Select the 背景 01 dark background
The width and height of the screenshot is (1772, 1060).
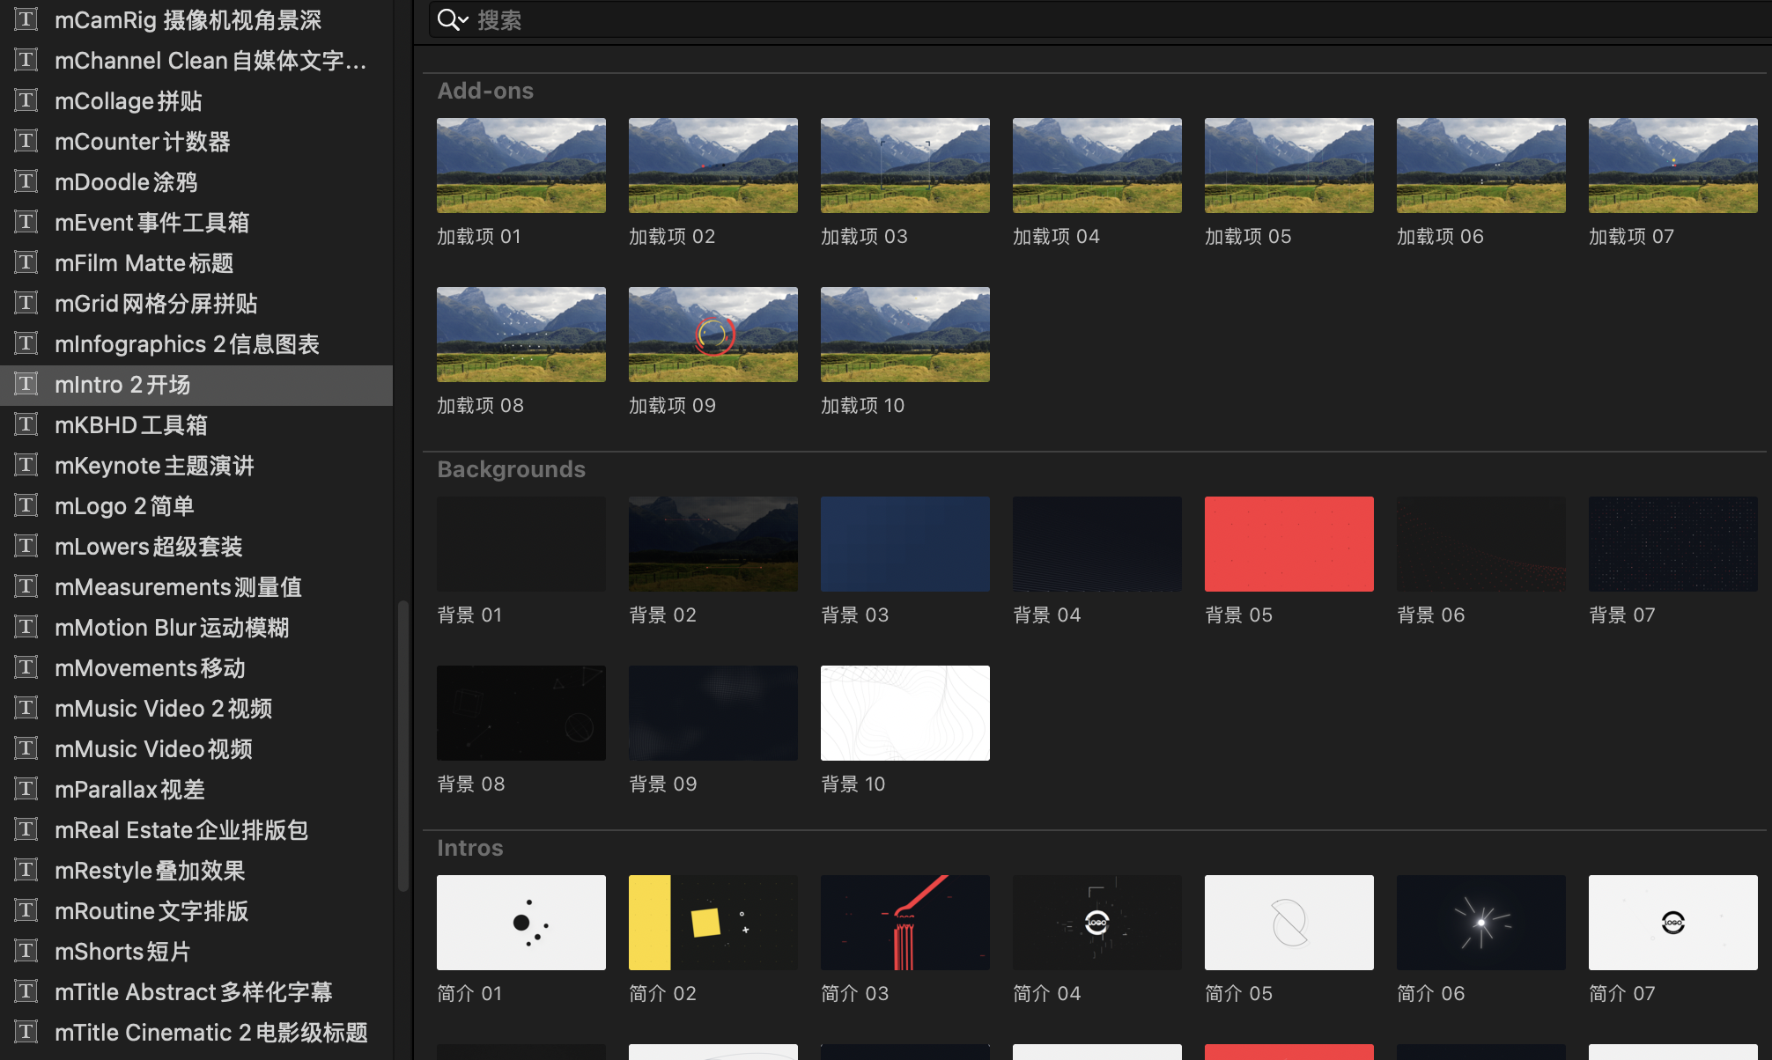point(521,544)
